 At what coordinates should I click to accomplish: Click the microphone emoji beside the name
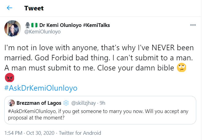click(27, 25)
